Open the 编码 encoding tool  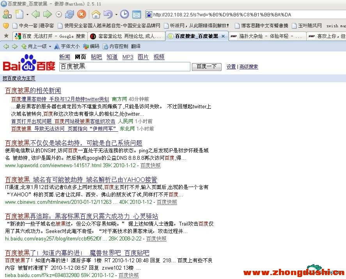click(x=91, y=46)
